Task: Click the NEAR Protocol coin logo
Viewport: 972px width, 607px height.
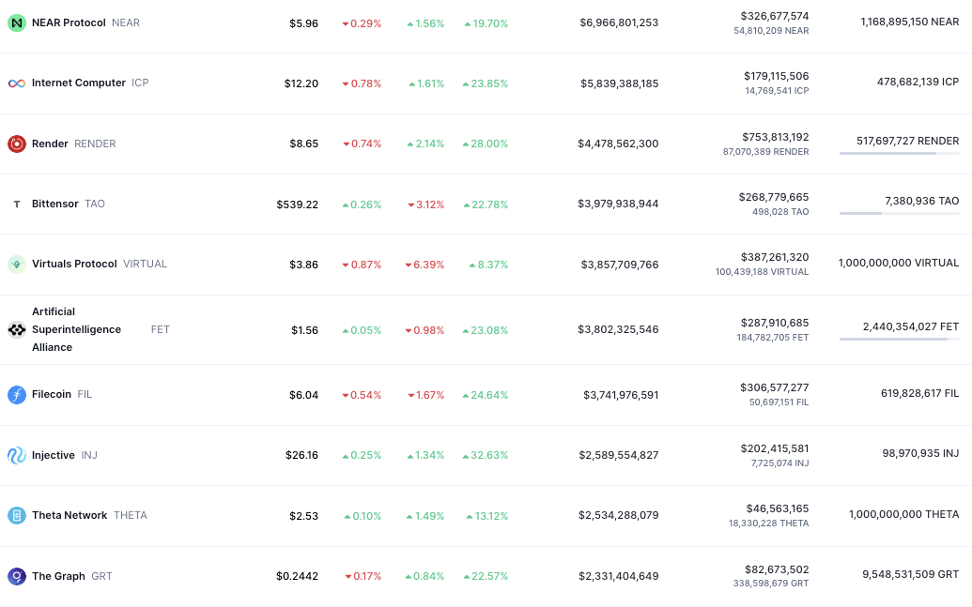Action: pyautogui.click(x=17, y=23)
